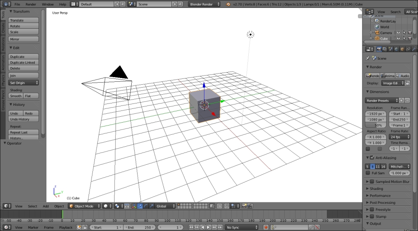This screenshot has height=231, width=418.
Task: Toggle Camera selectability cursor icon
Action: (x=404, y=33)
